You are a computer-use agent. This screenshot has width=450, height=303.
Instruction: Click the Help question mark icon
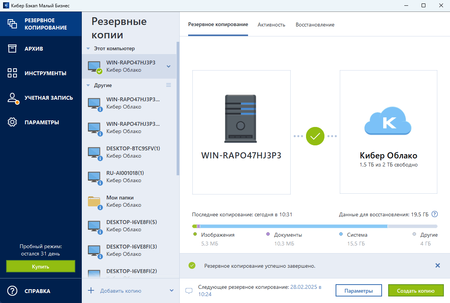pos(12,291)
